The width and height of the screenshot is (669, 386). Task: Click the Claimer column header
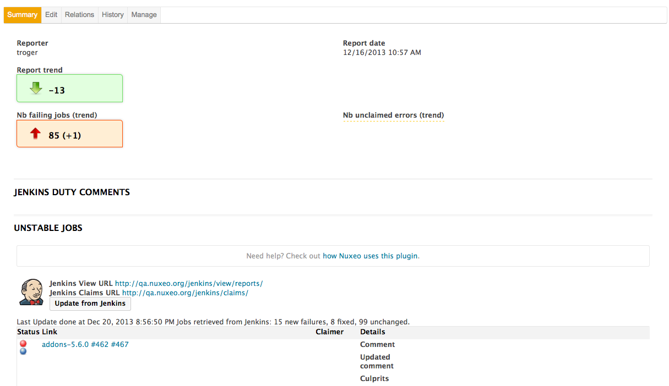(330, 332)
